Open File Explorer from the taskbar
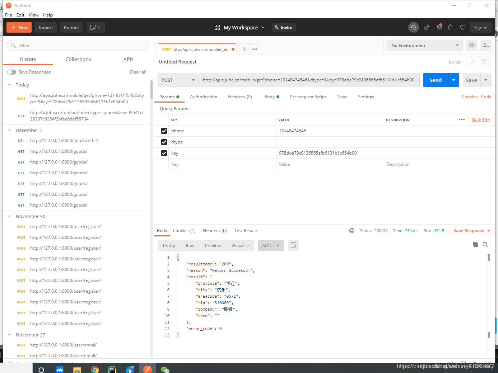Viewport: 498px width, 373px height. [x=77, y=369]
